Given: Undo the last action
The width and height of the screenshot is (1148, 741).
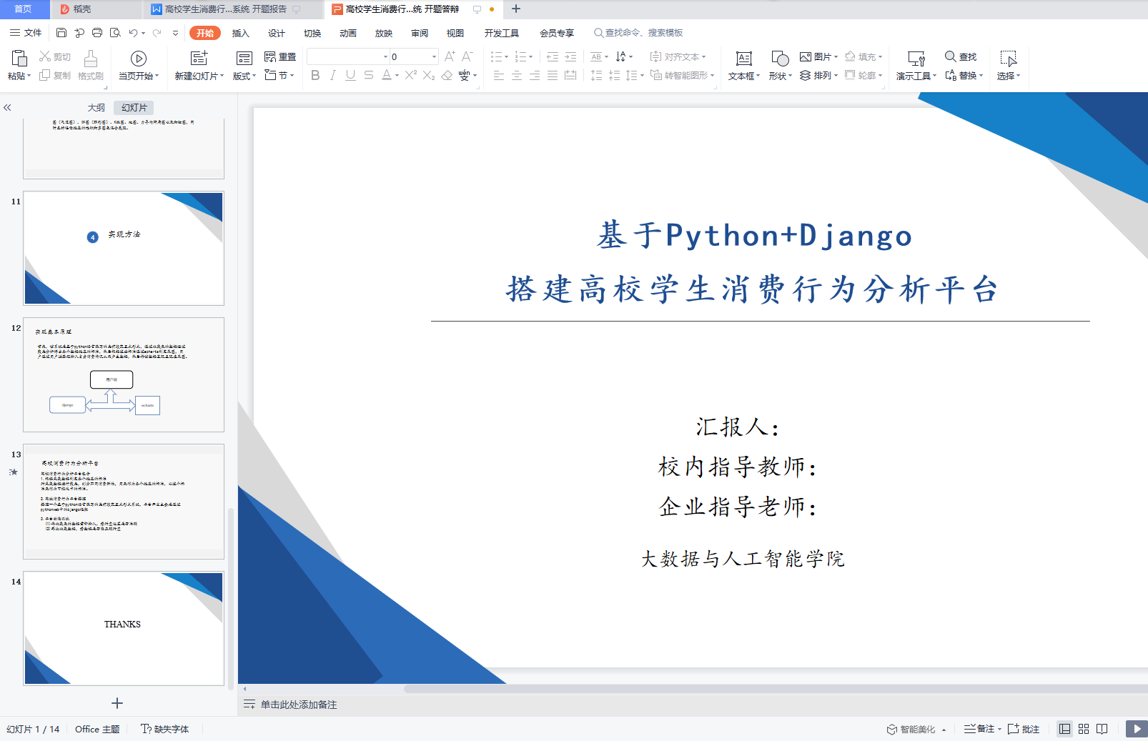Looking at the screenshot, I should coord(133,33).
